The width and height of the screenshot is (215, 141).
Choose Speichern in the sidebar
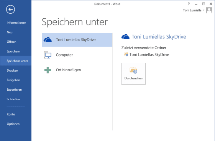click(x=13, y=51)
